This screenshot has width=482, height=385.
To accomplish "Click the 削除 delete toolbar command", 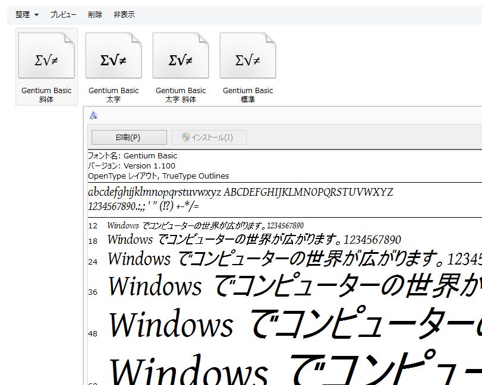I will (x=95, y=14).
